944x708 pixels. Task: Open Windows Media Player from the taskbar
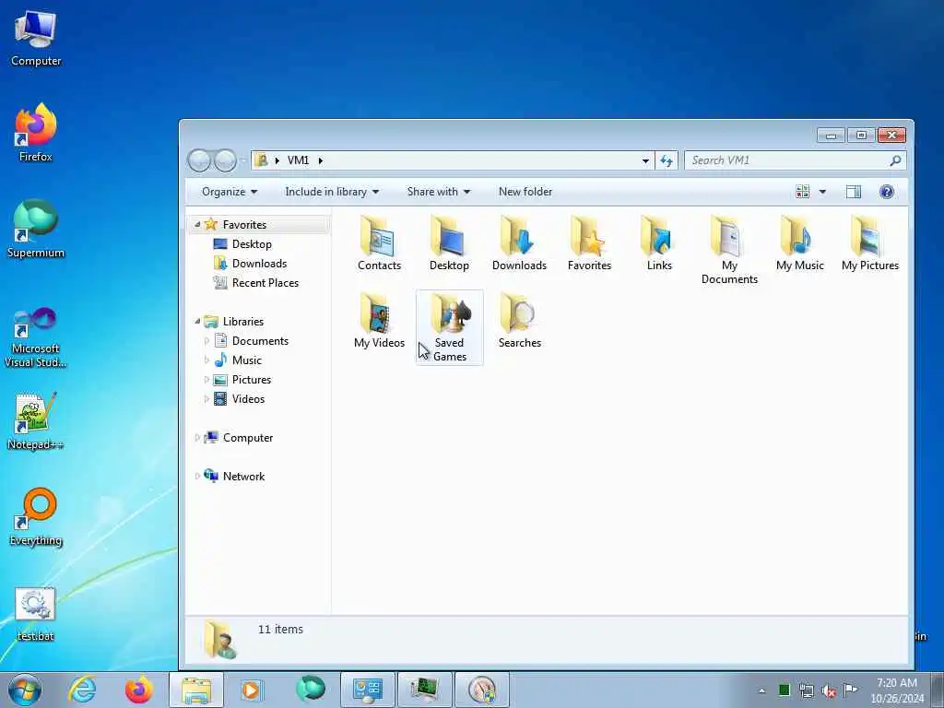point(250,690)
